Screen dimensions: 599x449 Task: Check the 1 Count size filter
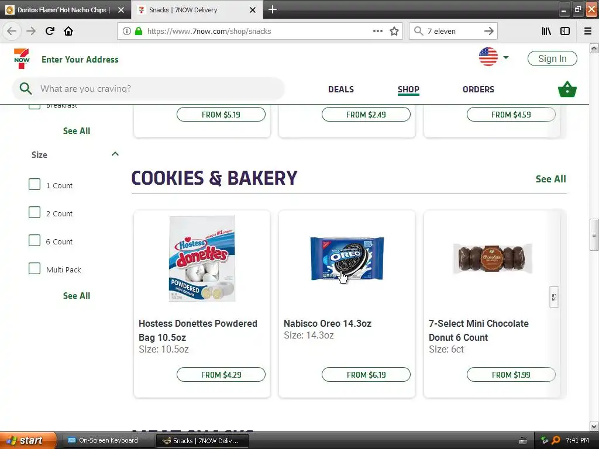coord(35,184)
